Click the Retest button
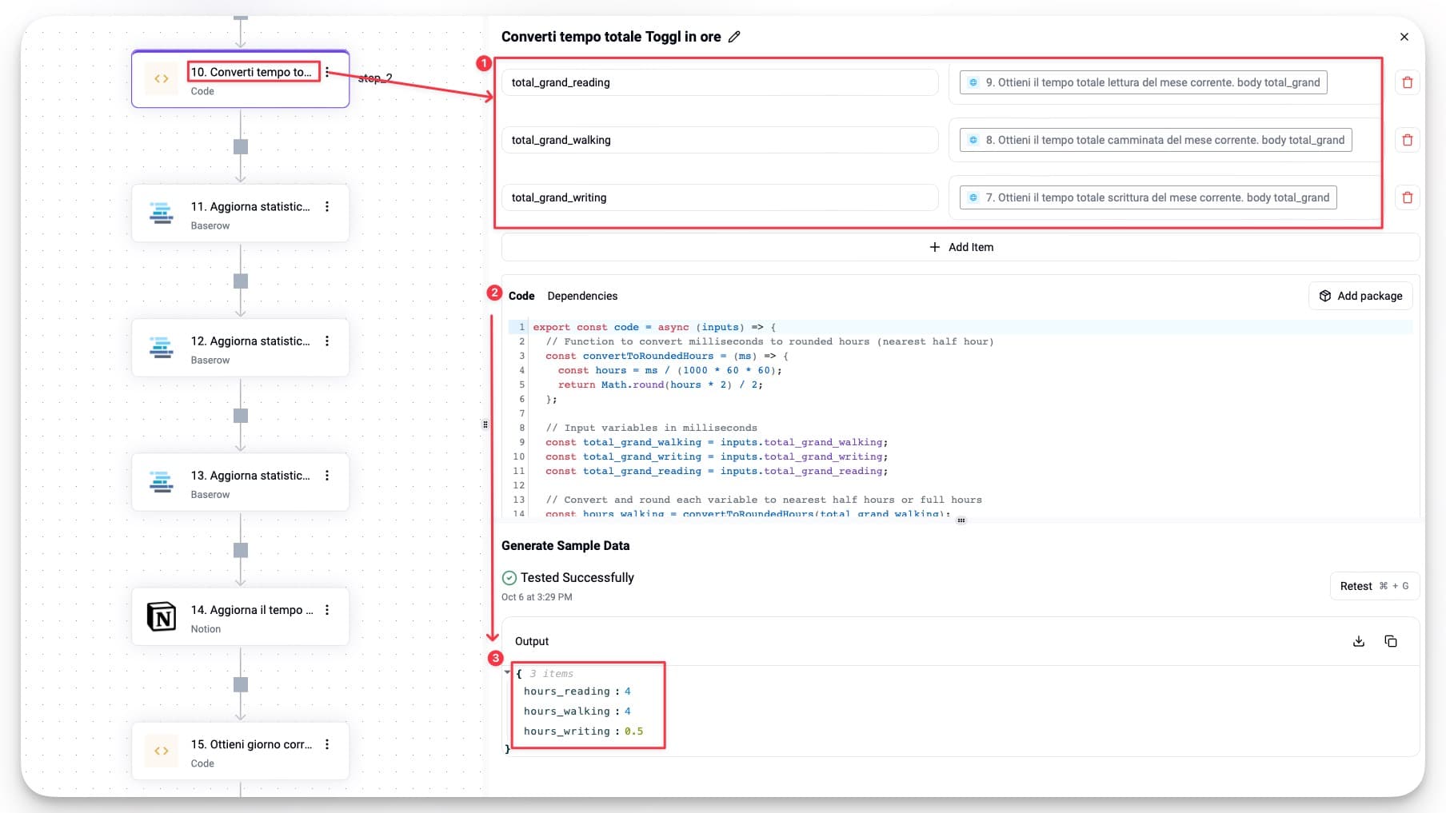The image size is (1446, 813). point(1374,586)
